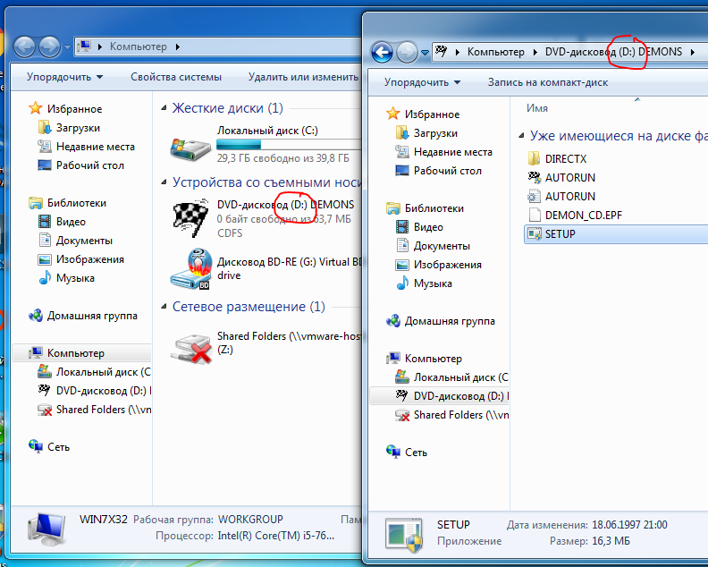This screenshot has width=708, height=567.
Task: Click DVD-дисковод (D:) DEMONS breadcrumb segment
Action: pyautogui.click(x=613, y=52)
